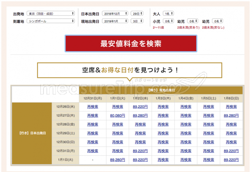252x172 pixels.
Task: Click 再検索 for 1月1日 departure, 1月3日 return
Action: 163,160
